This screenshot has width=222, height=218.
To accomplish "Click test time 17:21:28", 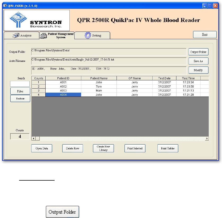I will pyautogui.click(x=188, y=95).
